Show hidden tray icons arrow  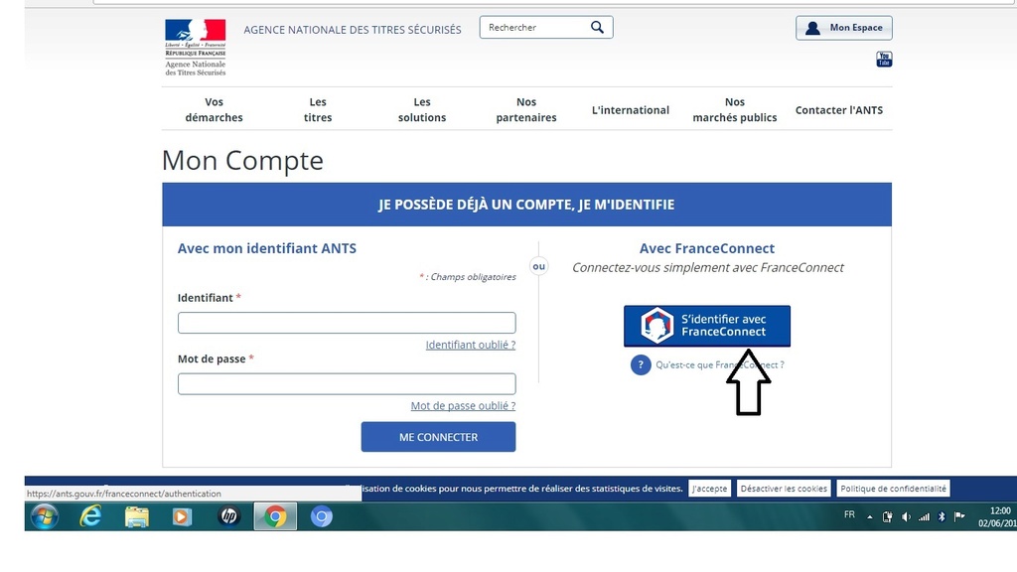870,516
